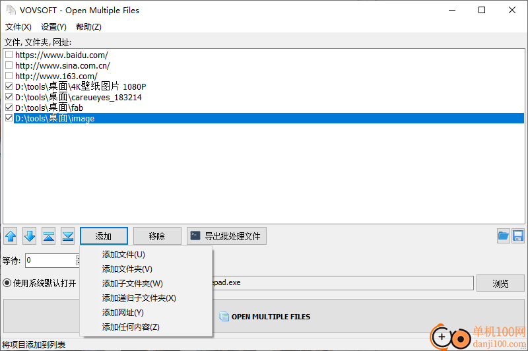The image size is (528, 351).
Task: Toggle checkbox for D:\tools\桌面\image
Action: (9, 118)
